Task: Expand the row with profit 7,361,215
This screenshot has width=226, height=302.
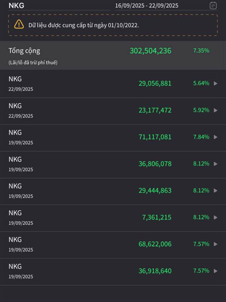Action: click(215, 217)
